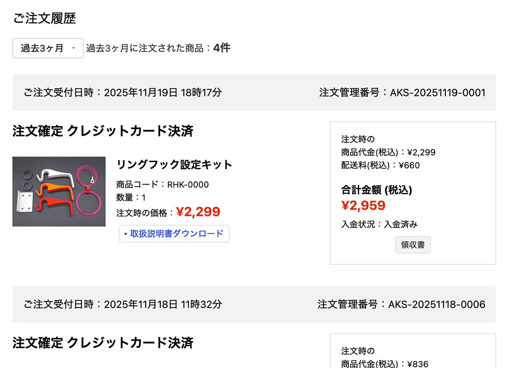Viewport: 505px width, 368px height.
Task: Click the 配送料 ¥660 shipping fee line
Action: pyautogui.click(x=380, y=165)
